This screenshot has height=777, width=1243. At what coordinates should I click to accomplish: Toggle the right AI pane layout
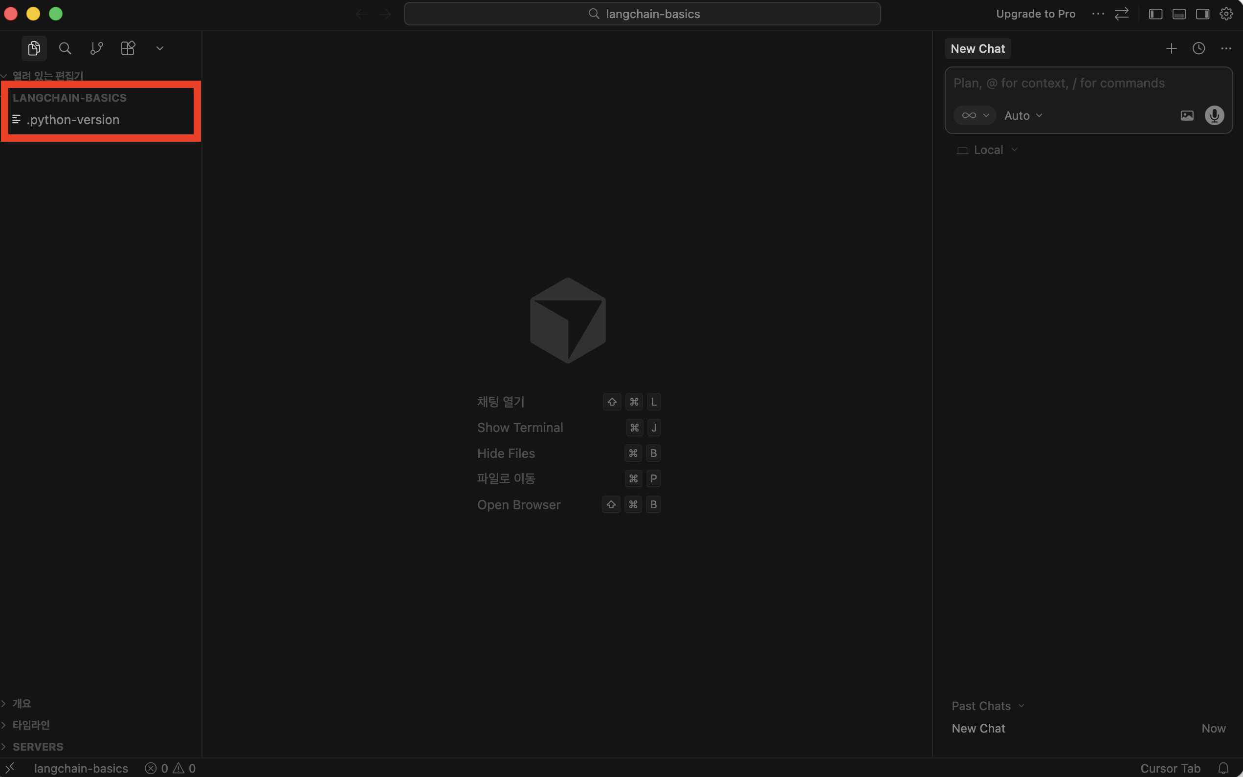tap(1202, 14)
